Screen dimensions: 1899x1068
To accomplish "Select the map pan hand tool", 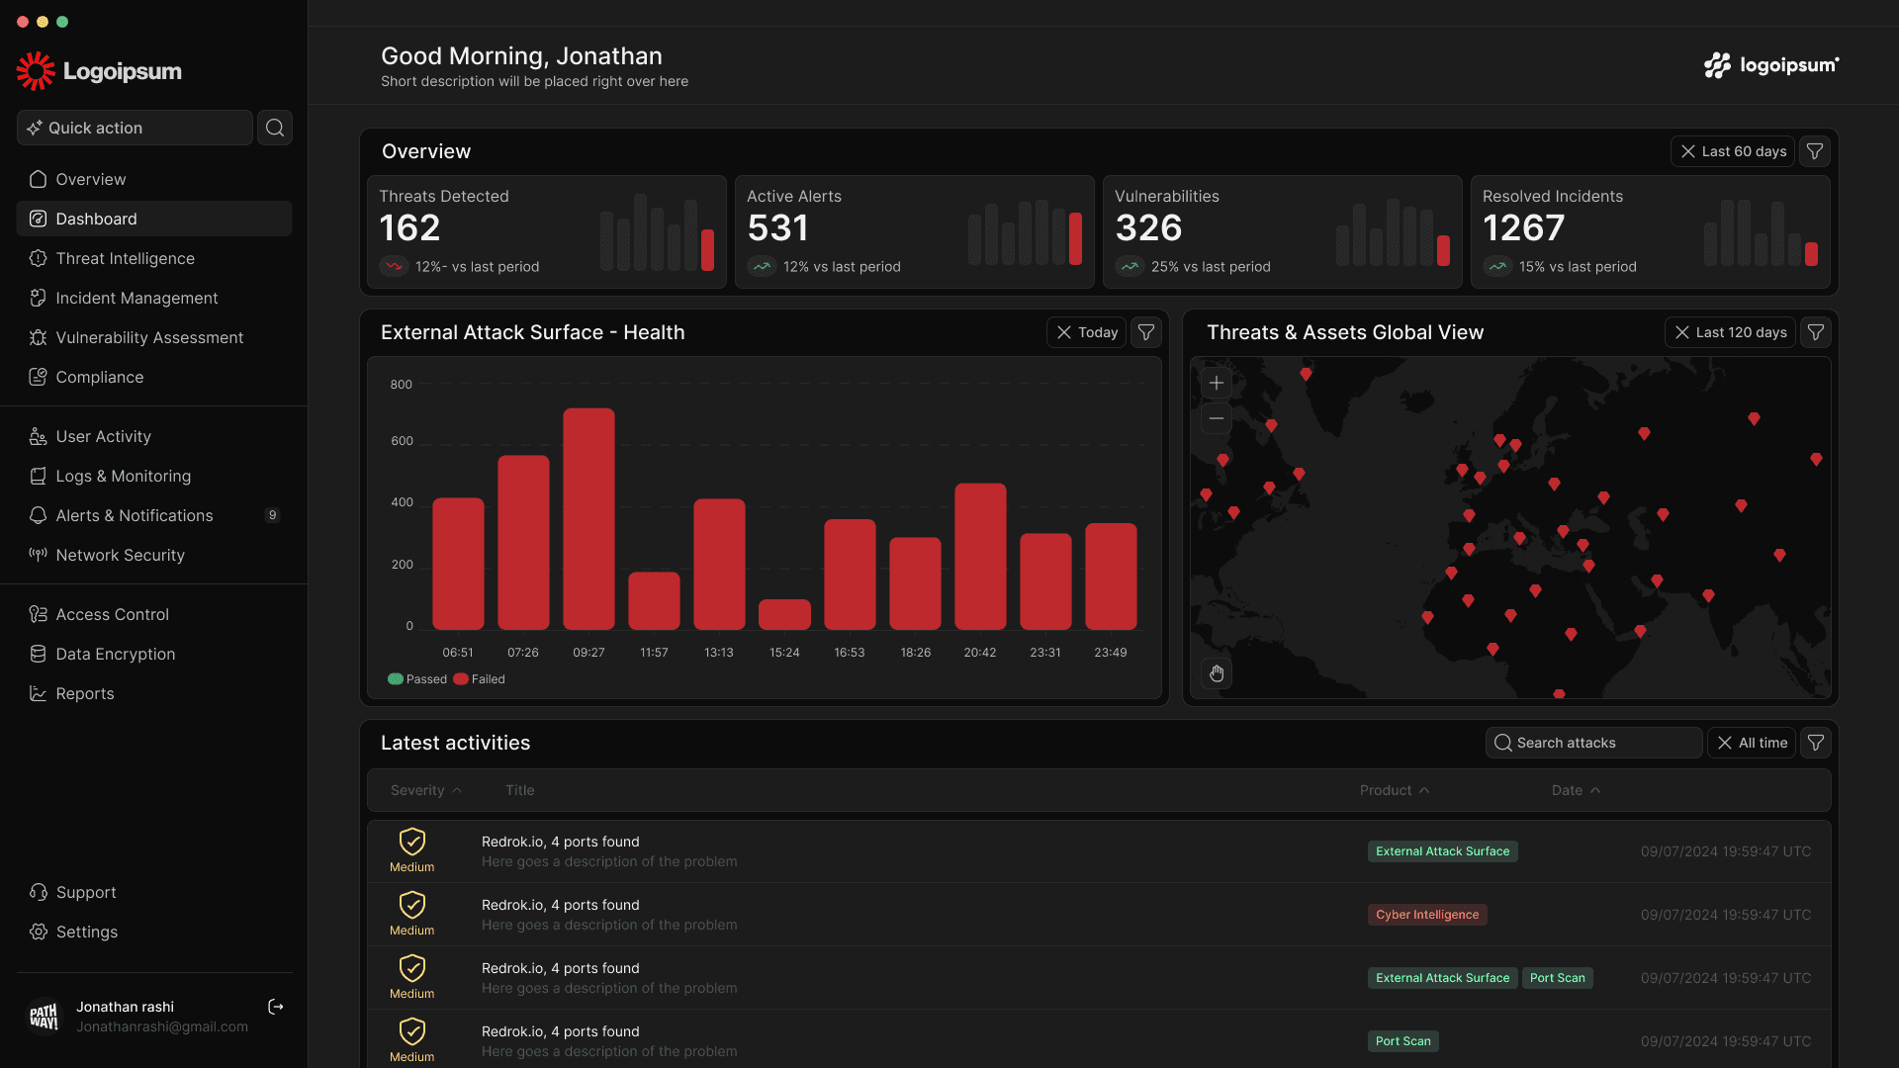I will point(1217,673).
